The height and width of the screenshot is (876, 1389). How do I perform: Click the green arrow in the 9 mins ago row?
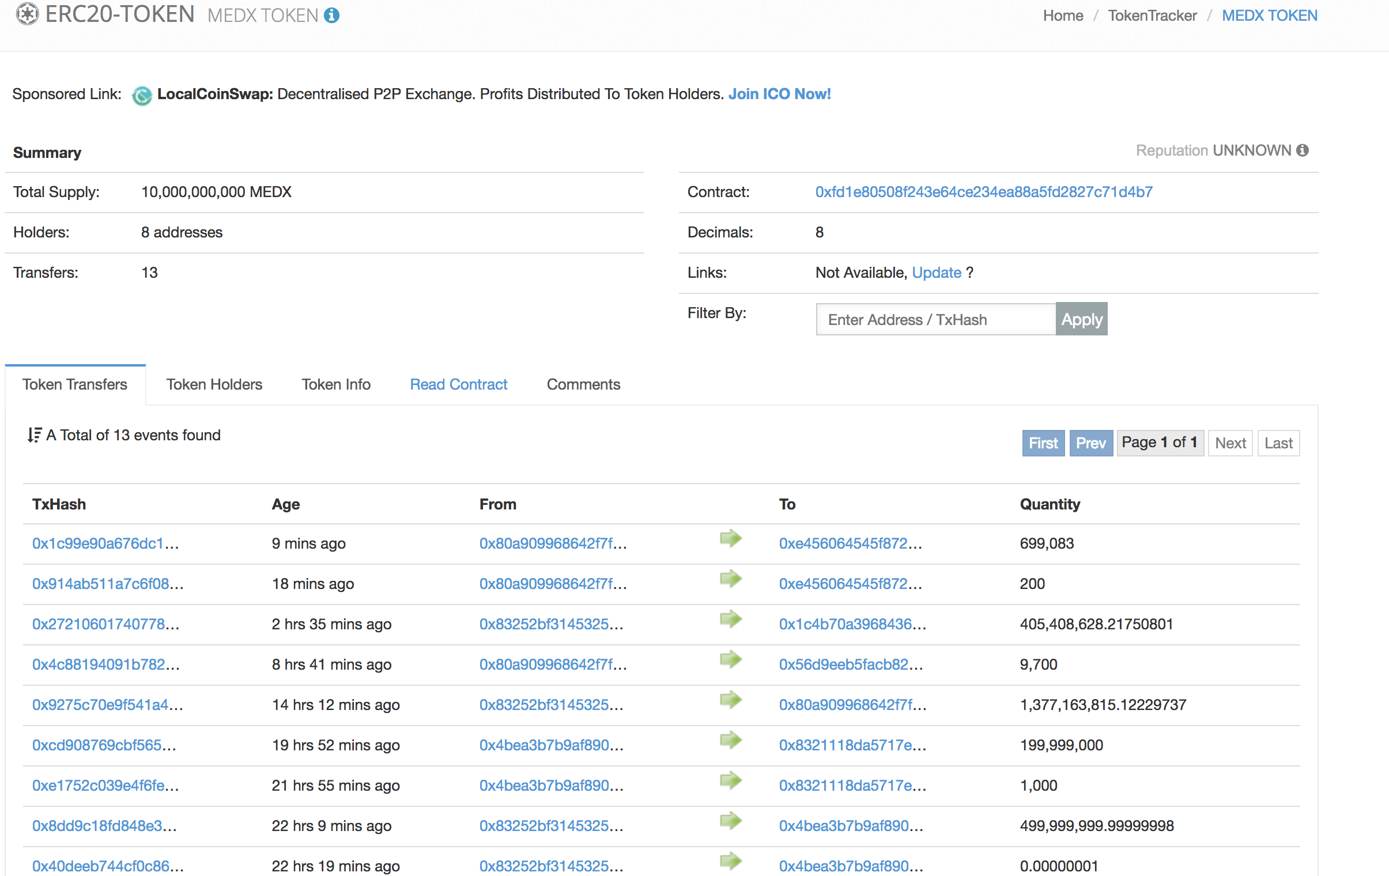(731, 539)
